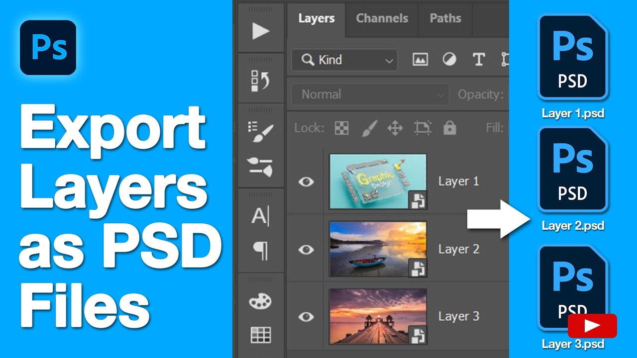Click the Fill label
This screenshot has width=637, height=358.
tap(494, 128)
